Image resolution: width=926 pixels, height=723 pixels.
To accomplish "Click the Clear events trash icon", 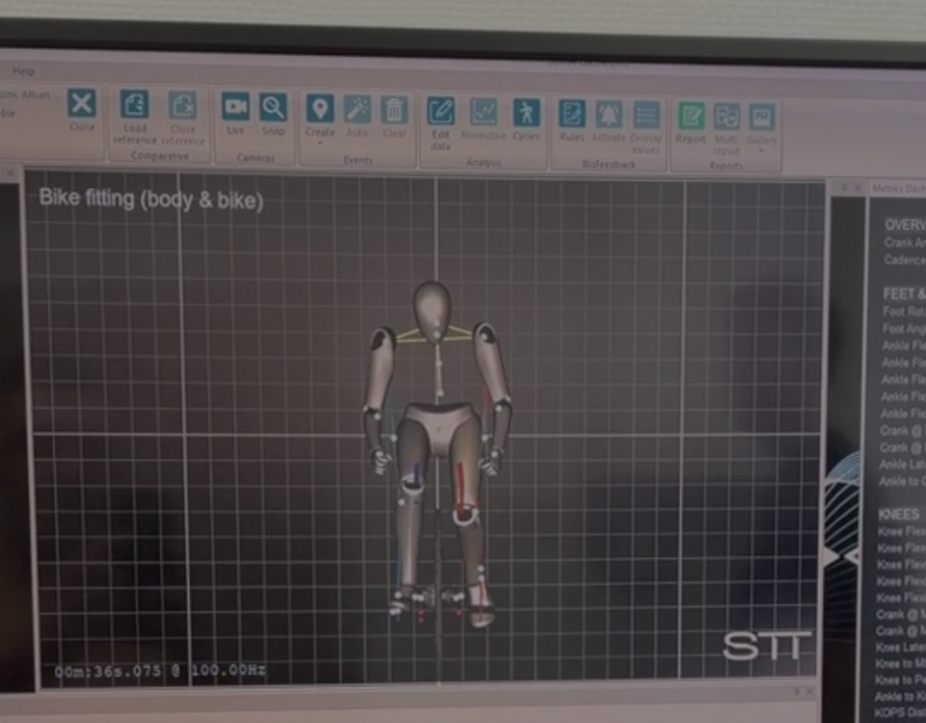I will click(394, 111).
